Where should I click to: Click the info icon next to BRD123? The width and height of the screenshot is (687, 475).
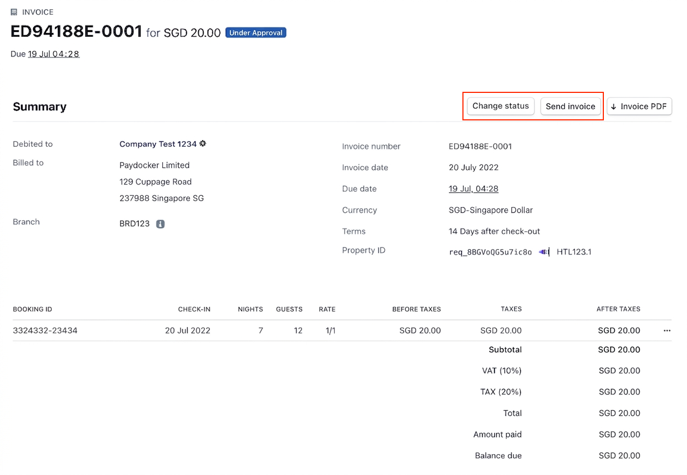tap(160, 224)
